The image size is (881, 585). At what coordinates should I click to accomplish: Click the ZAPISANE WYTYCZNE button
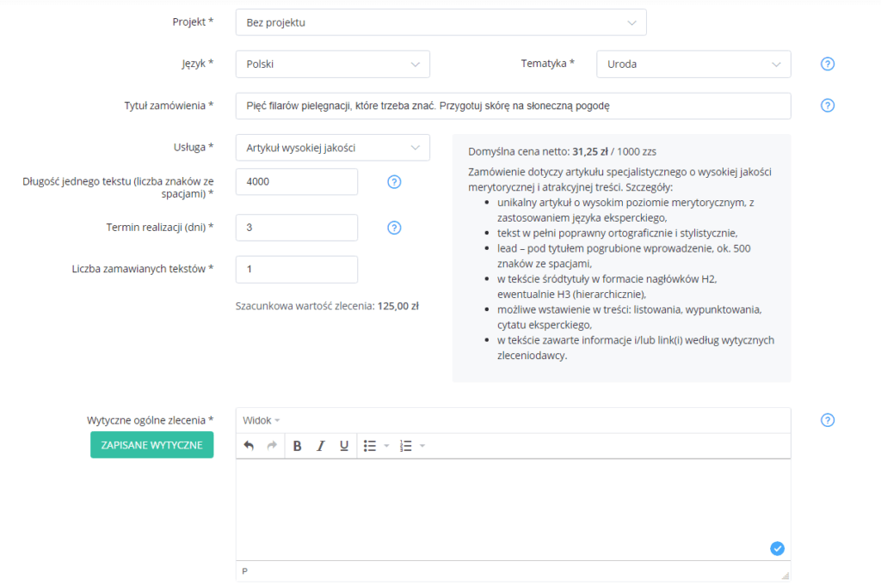tap(151, 445)
